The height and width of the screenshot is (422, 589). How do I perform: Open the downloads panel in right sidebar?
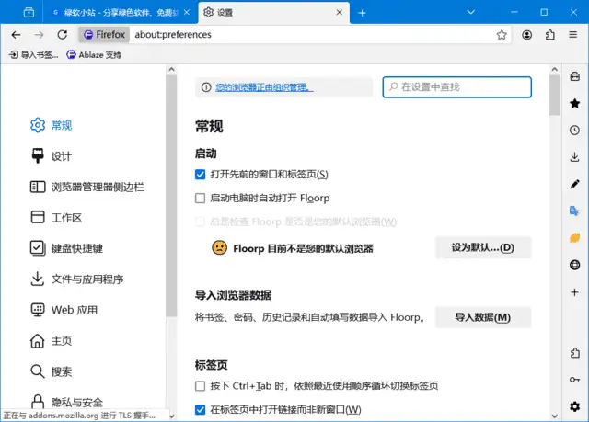575,156
